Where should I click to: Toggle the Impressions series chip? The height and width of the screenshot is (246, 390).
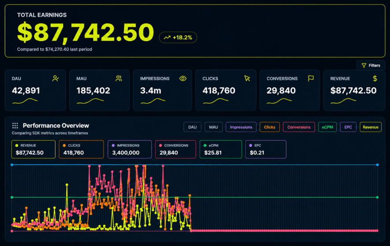click(x=241, y=127)
